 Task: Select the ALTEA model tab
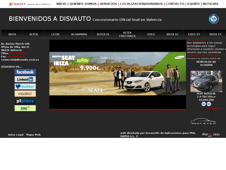[x=34, y=34]
